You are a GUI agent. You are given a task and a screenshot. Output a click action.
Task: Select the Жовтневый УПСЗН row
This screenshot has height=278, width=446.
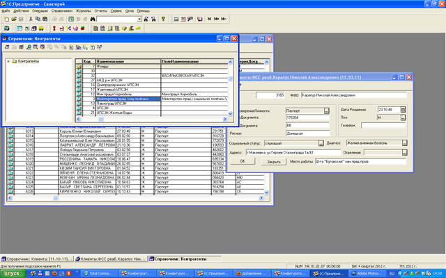(x=153, y=90)
